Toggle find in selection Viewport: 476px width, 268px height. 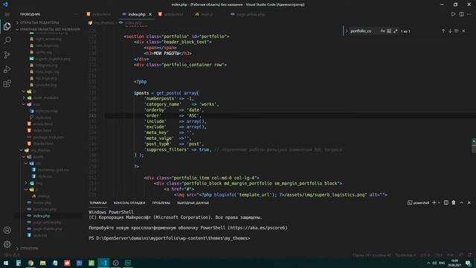[457, 31]
